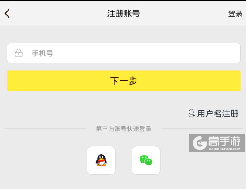Log in with the WeChat bubbles icon
The height and width of the screenshot is (189, 246).
click(146, 160)
